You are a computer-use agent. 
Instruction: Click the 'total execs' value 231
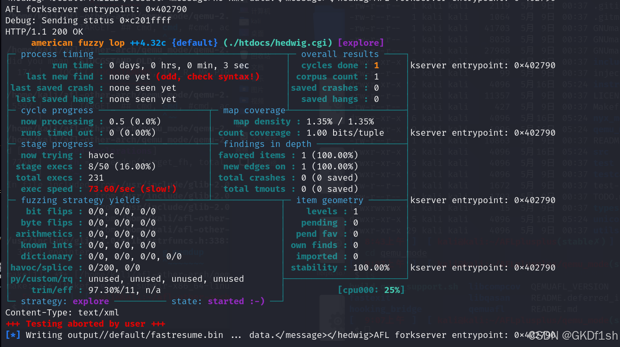(96, 178)
